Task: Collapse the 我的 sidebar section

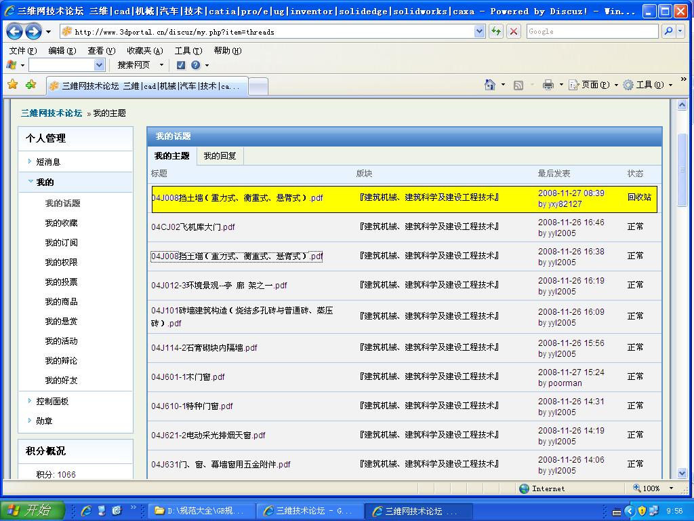Action: pyautogui.click(x=44, y=182)
